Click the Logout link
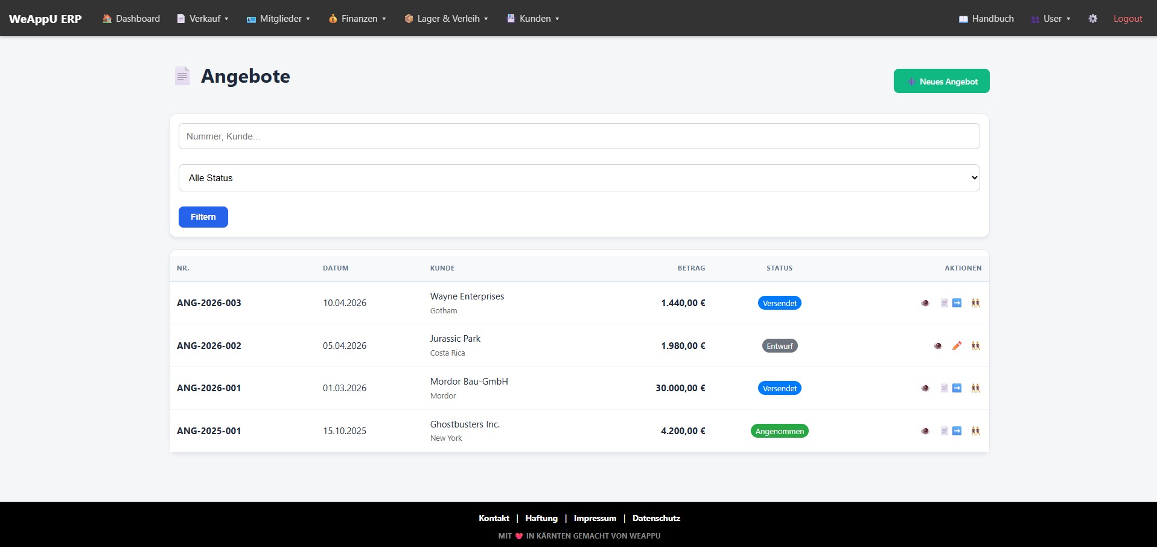 [x=1127, y=19]
